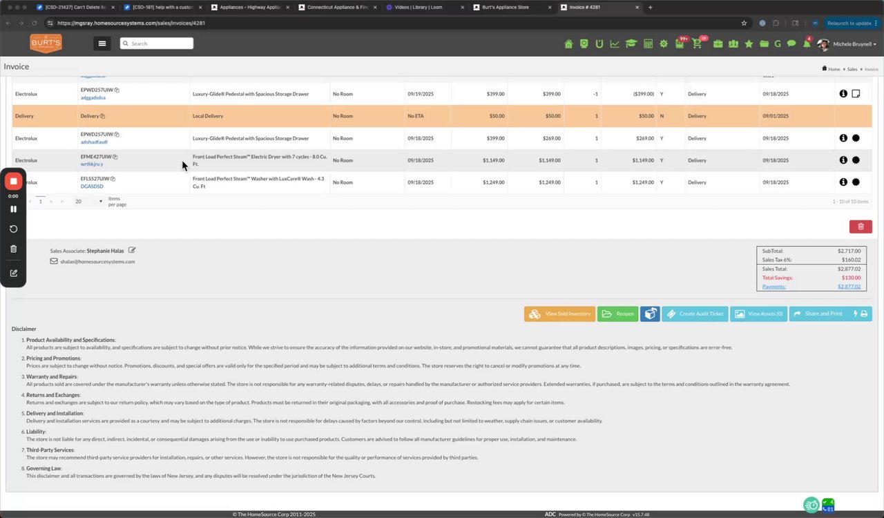Switch to the Connecticut Appliance browser tab
The width and height of the screenshot is (884, 518).
coord(338,7)
